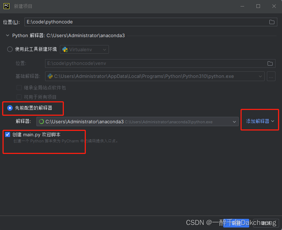Minimize the 新建项目 window
Screen dimensions: 282x230
(x=242, y=6)
